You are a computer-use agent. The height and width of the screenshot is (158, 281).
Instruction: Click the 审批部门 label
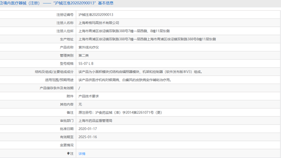67,121
